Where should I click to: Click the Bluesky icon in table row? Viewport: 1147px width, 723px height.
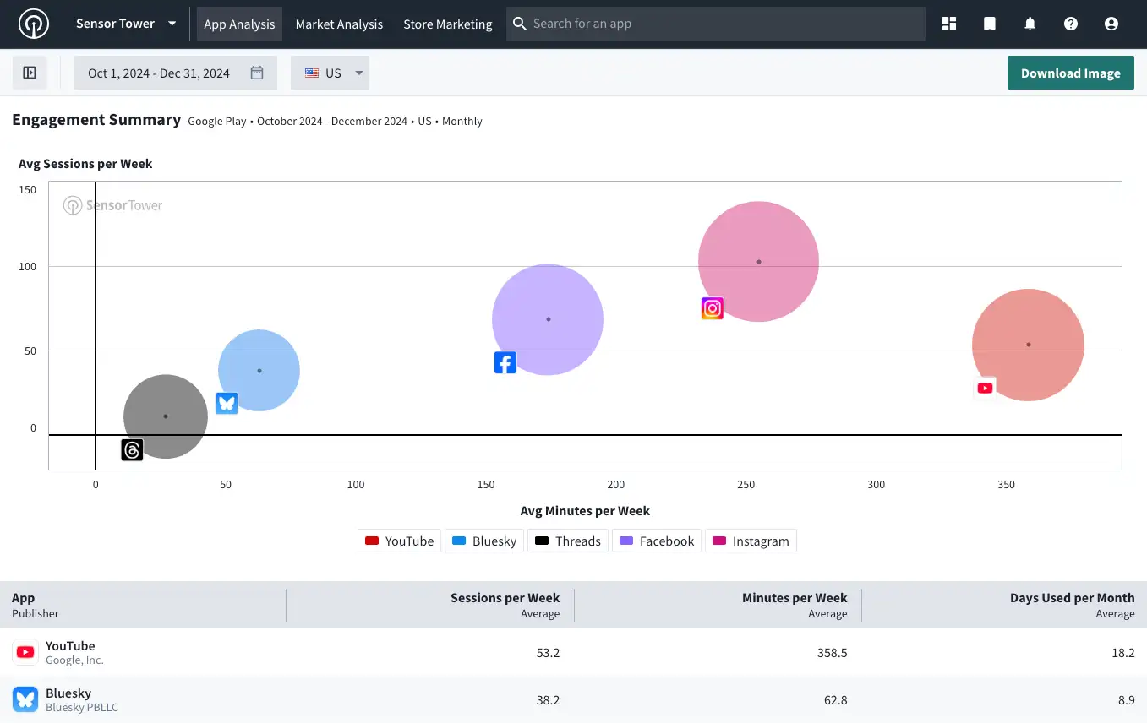pos(25,699)
